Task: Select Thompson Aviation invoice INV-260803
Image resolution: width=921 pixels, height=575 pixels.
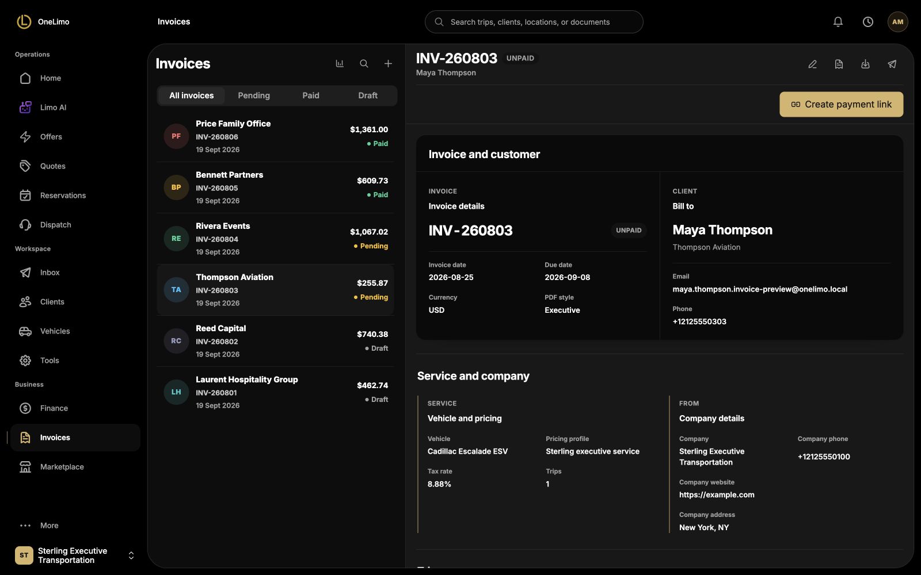Action: tap(275, 290)
